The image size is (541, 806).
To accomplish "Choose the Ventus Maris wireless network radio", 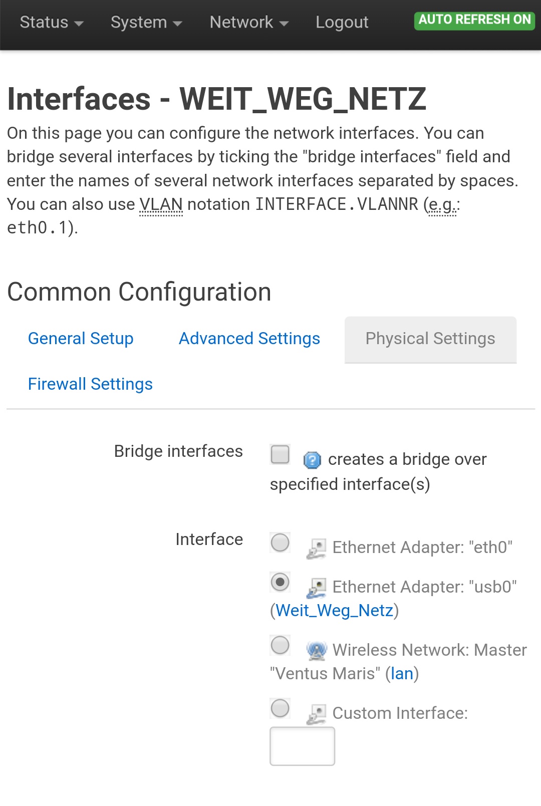I will click(280, 645).
